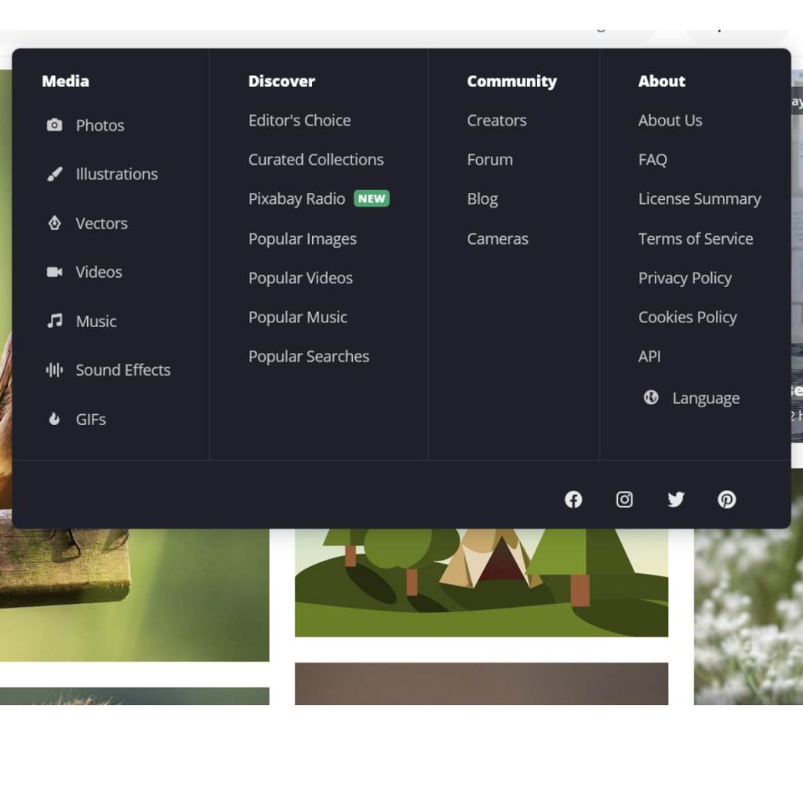Open Editor's Choice menu entry
Image resolution: width=803 pixels, height=803 pixels.
pos(300,121)
